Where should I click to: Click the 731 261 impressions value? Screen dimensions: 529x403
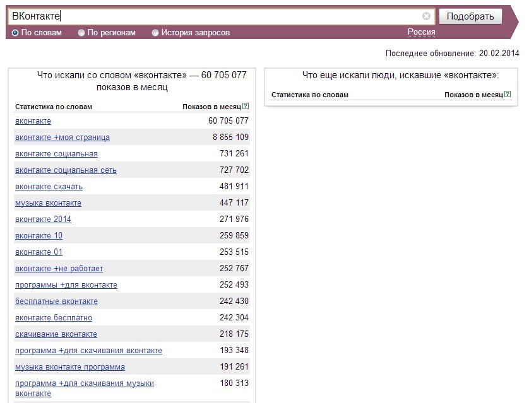pyautogui.click(x=234, y=154)
